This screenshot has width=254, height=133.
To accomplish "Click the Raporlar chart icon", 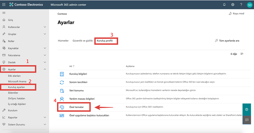I will coord(4,117).
